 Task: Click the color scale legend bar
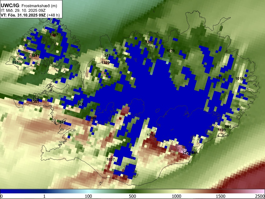click(132, 192)
